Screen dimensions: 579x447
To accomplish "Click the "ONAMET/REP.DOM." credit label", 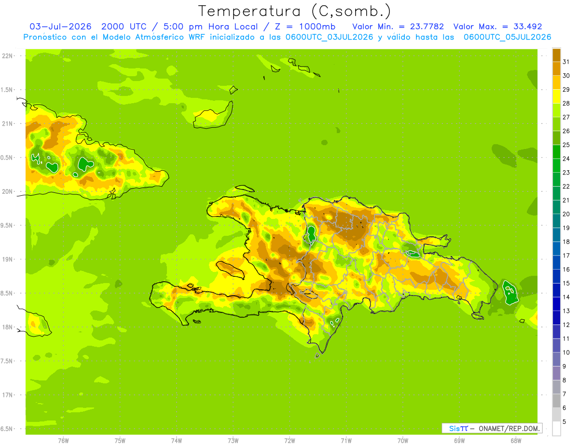I will (x=509, y=428).
